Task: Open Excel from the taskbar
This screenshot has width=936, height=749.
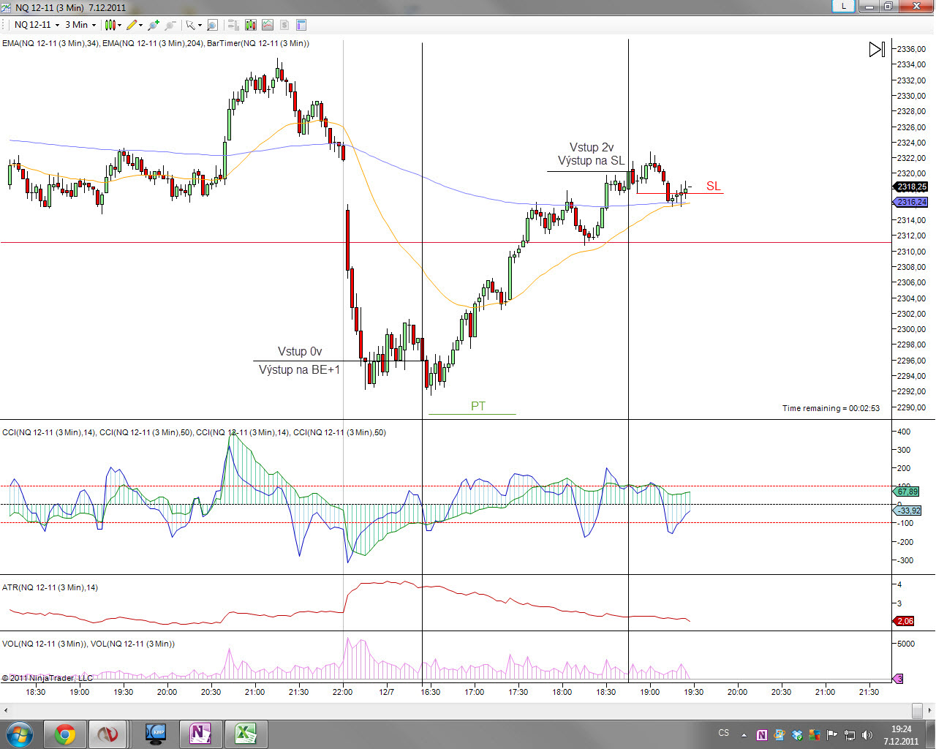Action: click(245, 734)
